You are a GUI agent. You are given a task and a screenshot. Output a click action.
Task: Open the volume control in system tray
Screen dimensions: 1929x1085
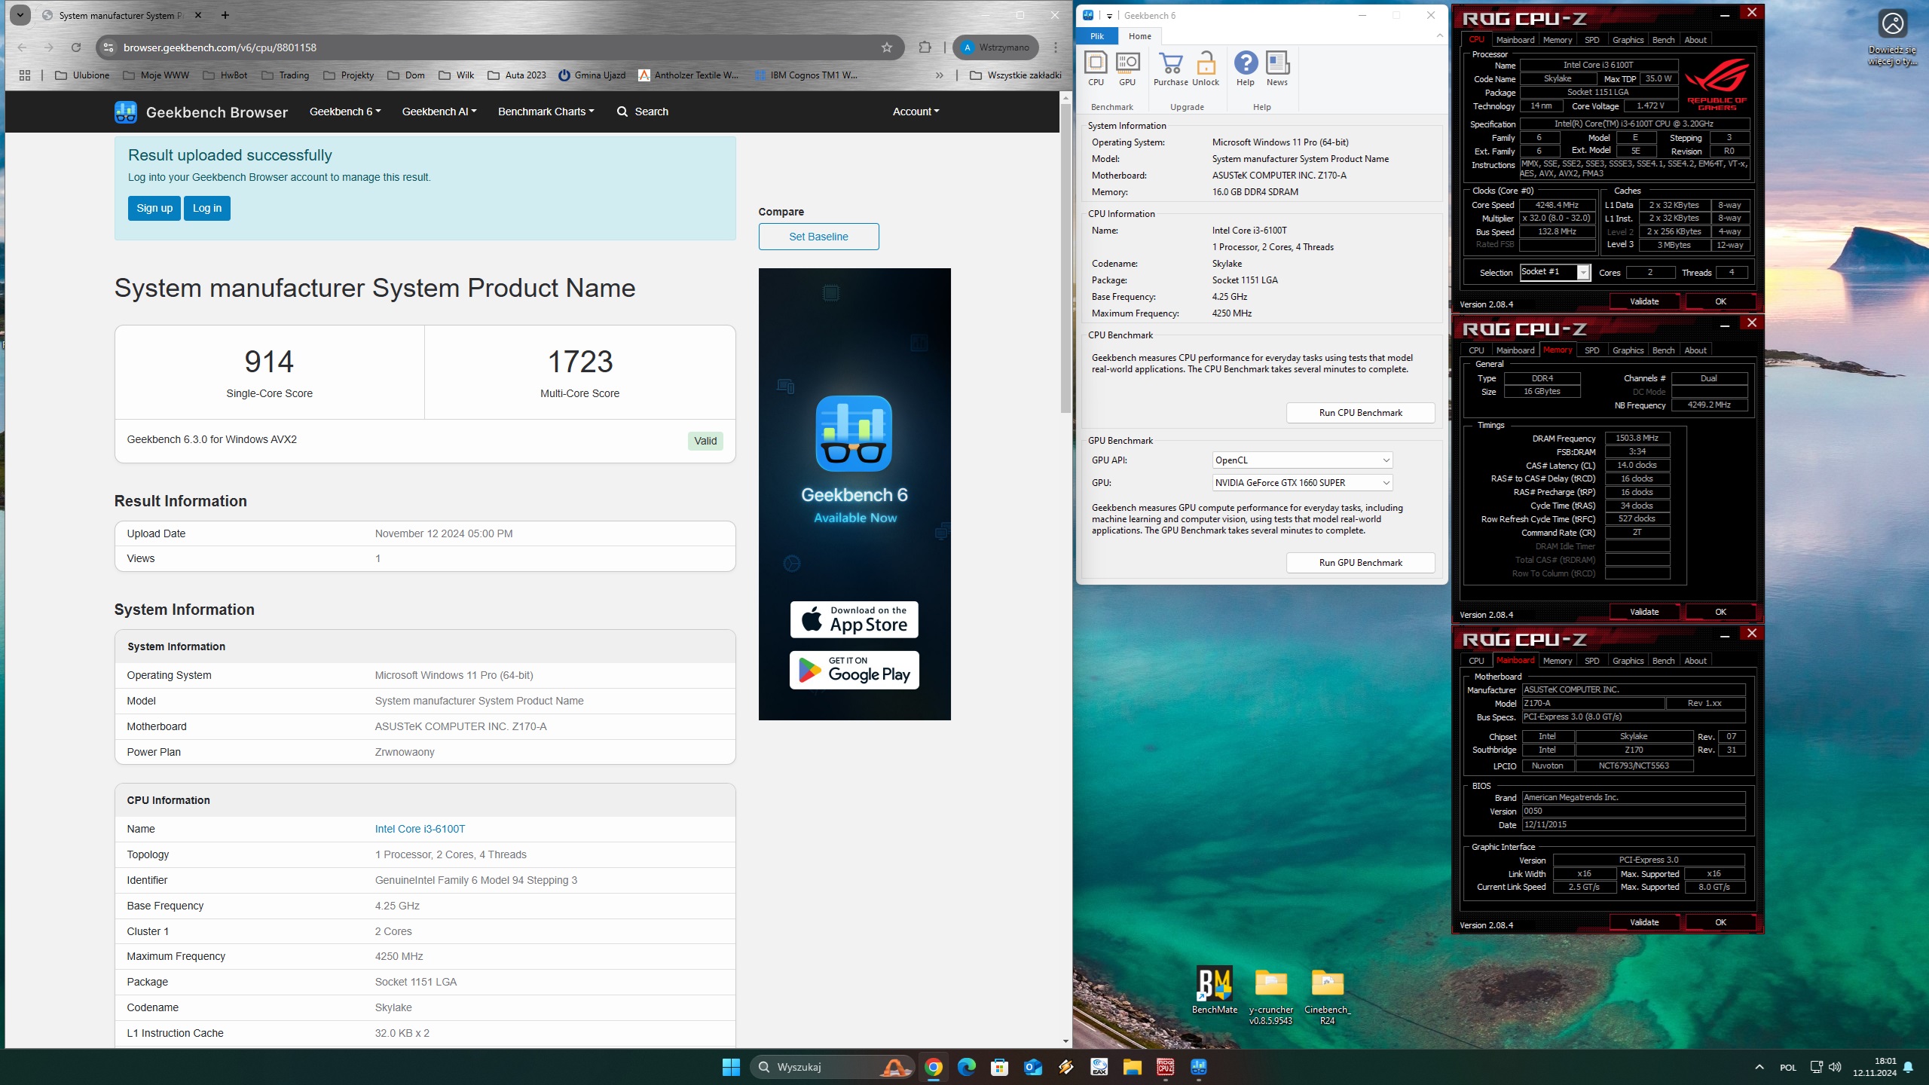click(x=1835, y=1067)
